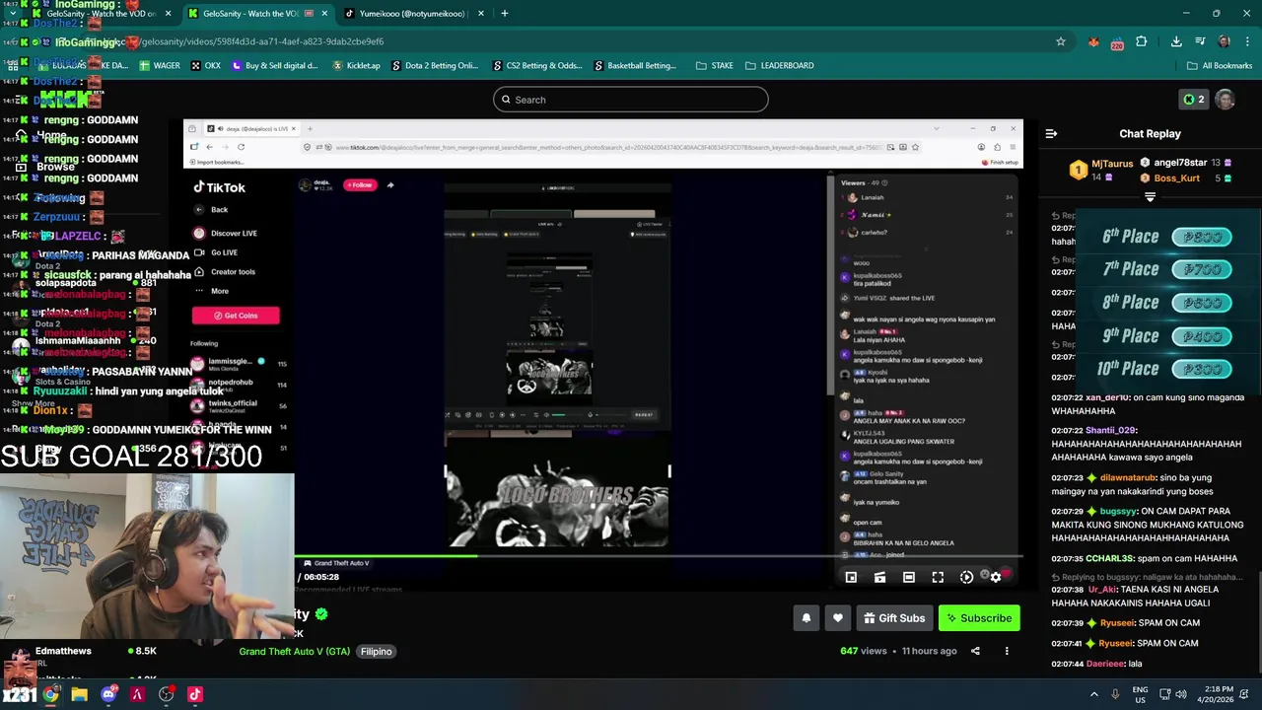The height and width of the screenshot is (710, 1262).
Task: Open the three-dot more options menu
Action: point(1007,651)
